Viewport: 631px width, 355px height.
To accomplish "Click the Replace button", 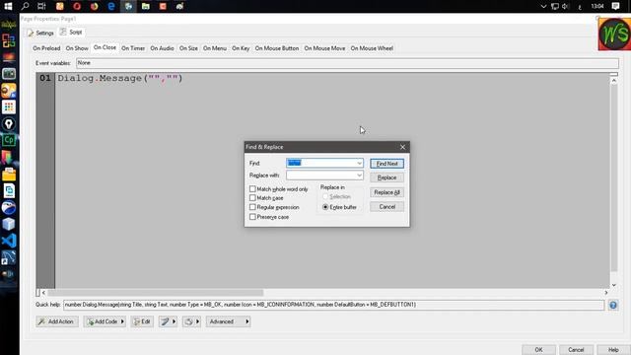I will click(x=386, y=177).
